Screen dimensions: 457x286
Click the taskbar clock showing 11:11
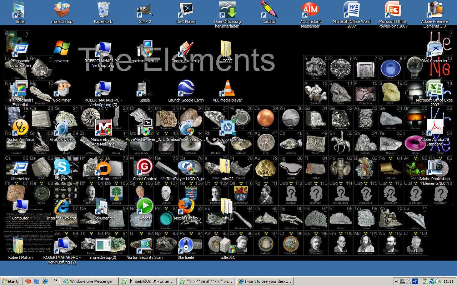tap(448, 281)
